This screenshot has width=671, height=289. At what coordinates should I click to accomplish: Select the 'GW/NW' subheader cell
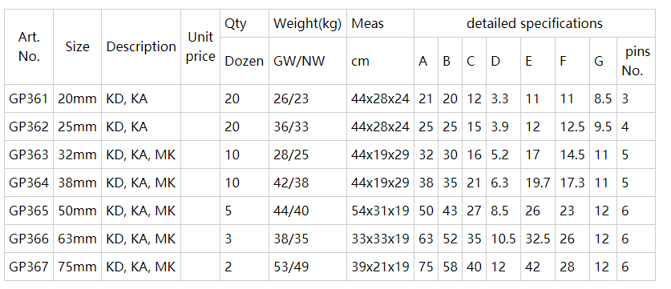[x=308, y=61]
